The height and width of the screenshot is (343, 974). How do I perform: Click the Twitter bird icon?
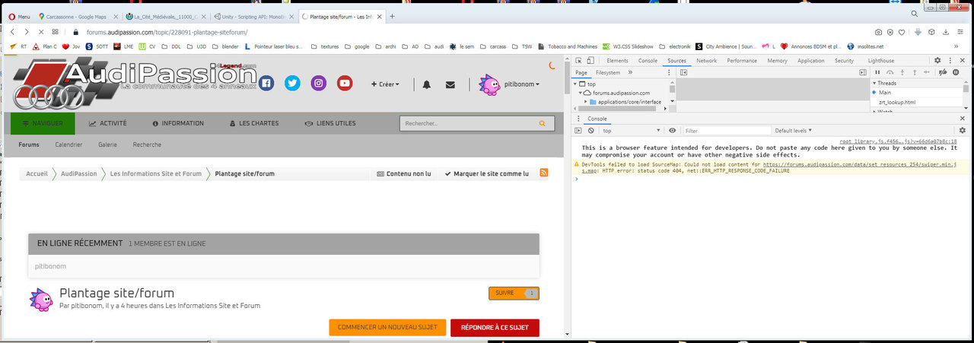pos(292,84)
